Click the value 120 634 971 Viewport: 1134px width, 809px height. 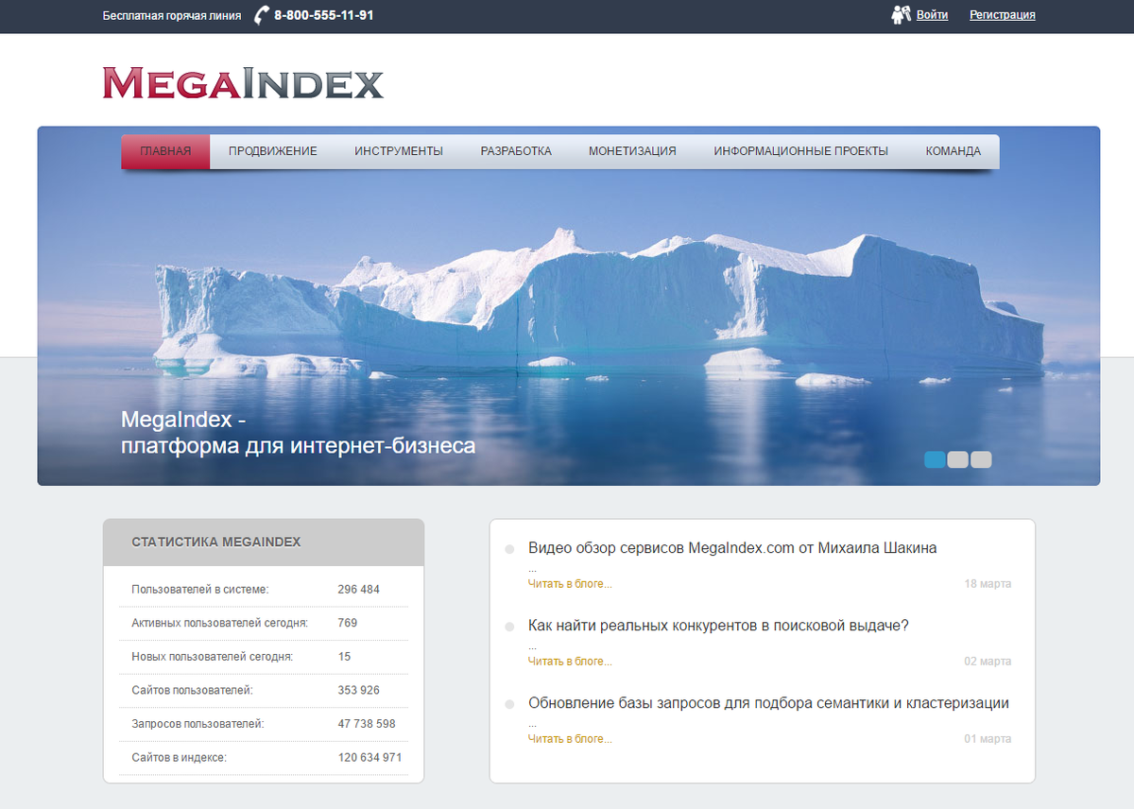tap(370, 758)
